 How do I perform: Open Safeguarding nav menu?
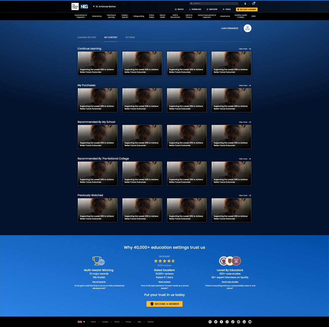tap(139, 16)
